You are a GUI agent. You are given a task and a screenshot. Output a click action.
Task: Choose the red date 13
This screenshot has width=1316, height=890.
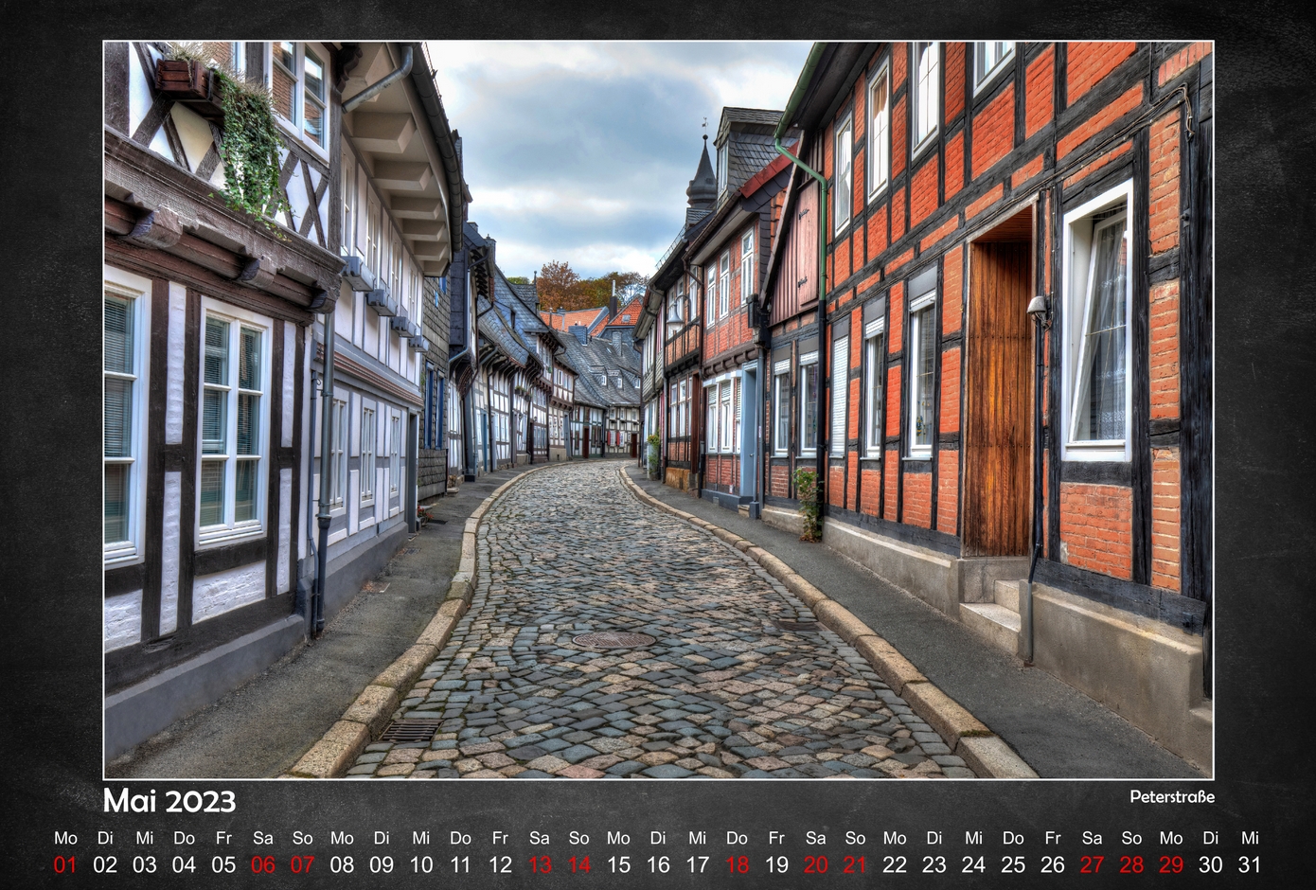[x=540, y=864]
